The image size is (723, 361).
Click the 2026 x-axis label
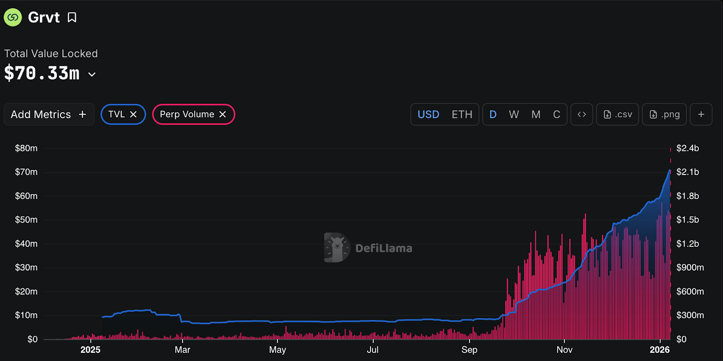pos(660,350)
